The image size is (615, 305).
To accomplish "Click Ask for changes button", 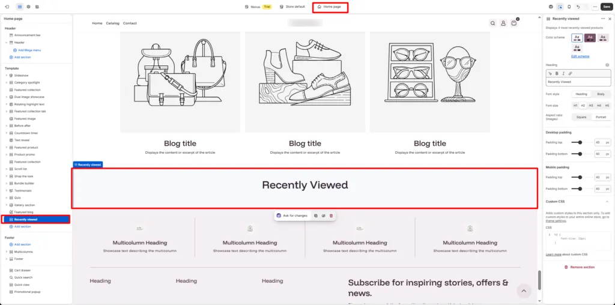I will pyautogui.click(x=292, y=216).
